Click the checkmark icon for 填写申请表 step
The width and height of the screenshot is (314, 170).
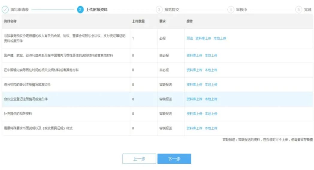pos(5,10)
